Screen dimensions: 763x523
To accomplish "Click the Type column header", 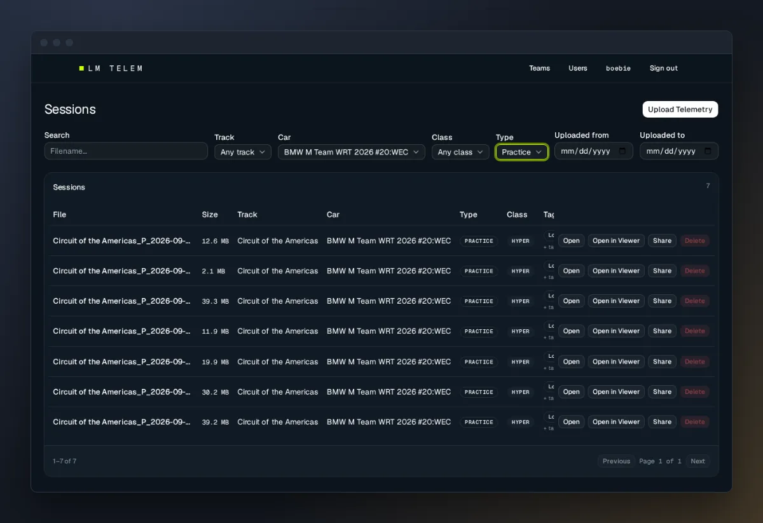I will 469,215.
